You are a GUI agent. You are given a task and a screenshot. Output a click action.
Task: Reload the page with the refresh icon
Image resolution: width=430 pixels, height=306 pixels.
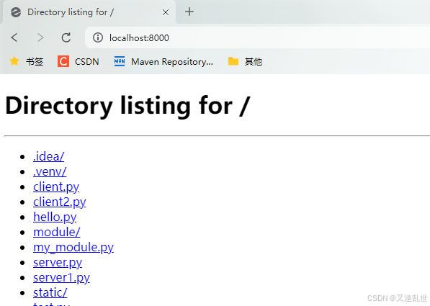(x=66, y=37)
